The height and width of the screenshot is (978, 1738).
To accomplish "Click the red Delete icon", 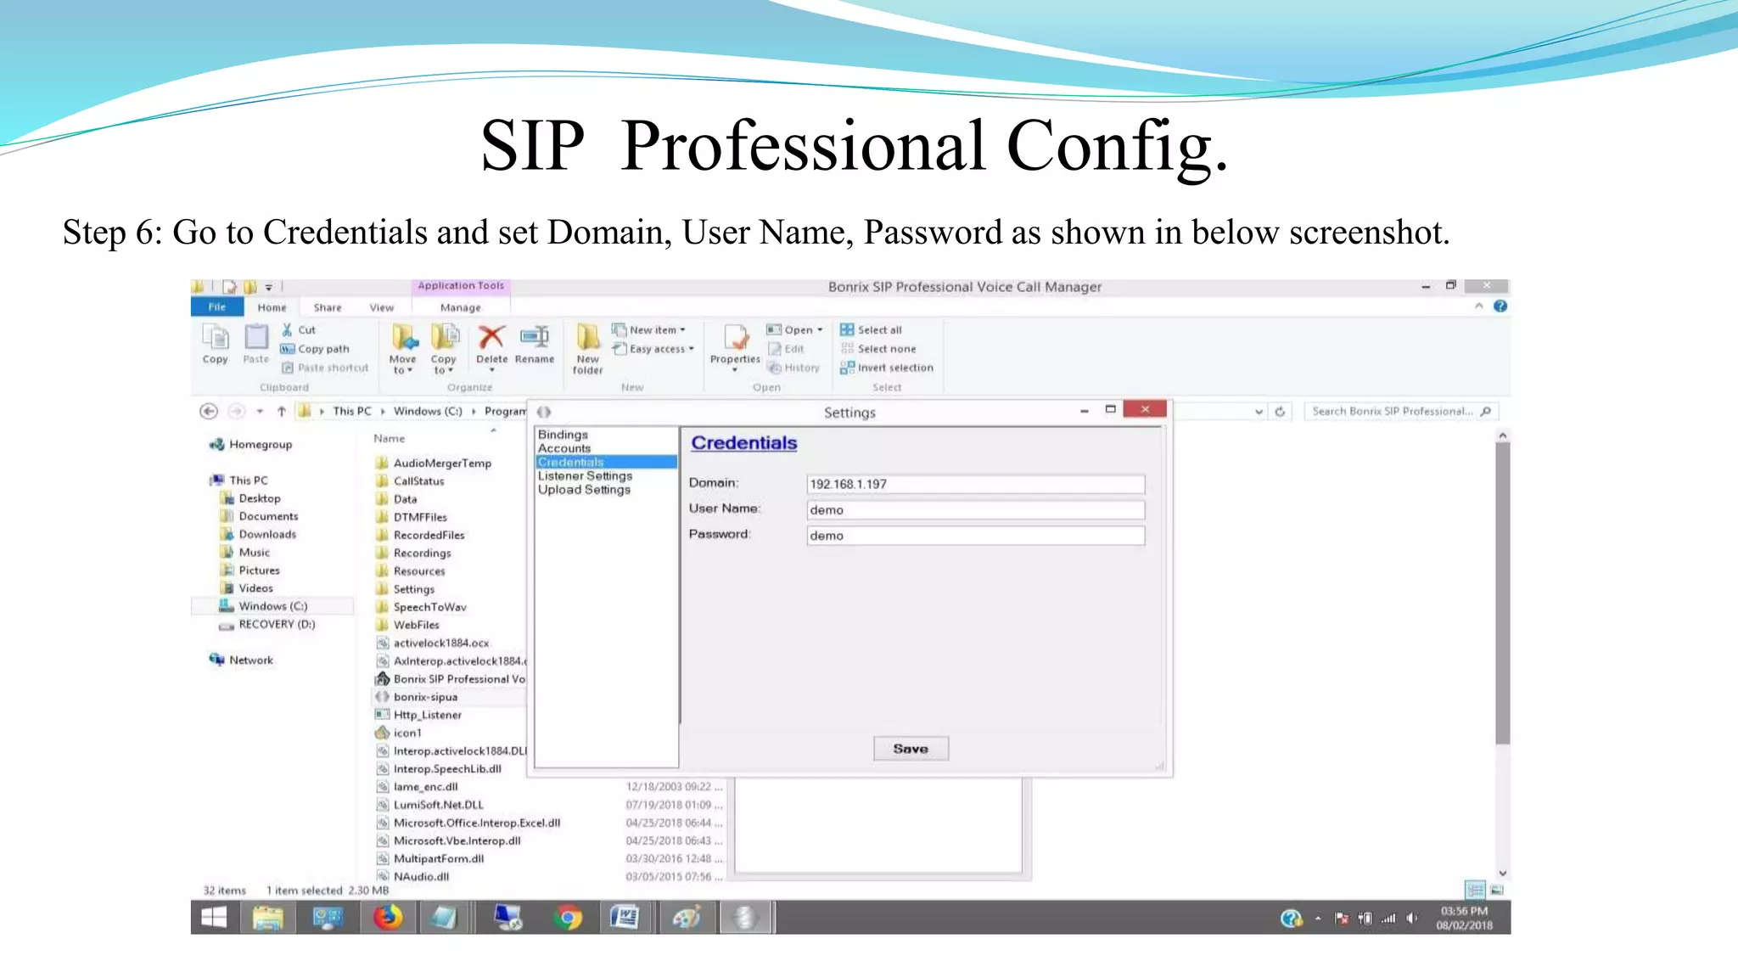I will [491, 337].
